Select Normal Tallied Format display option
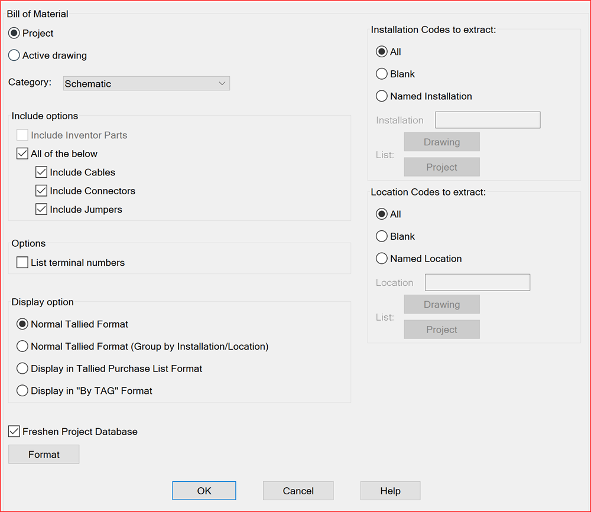The image size is (591, 512). click(x=22, y=324)
